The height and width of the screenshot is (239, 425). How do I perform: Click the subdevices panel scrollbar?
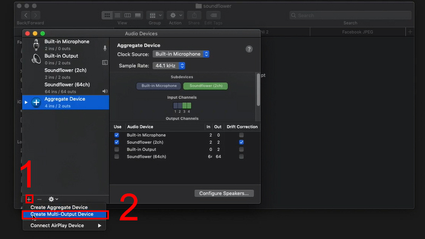click(x=258, y=89)
